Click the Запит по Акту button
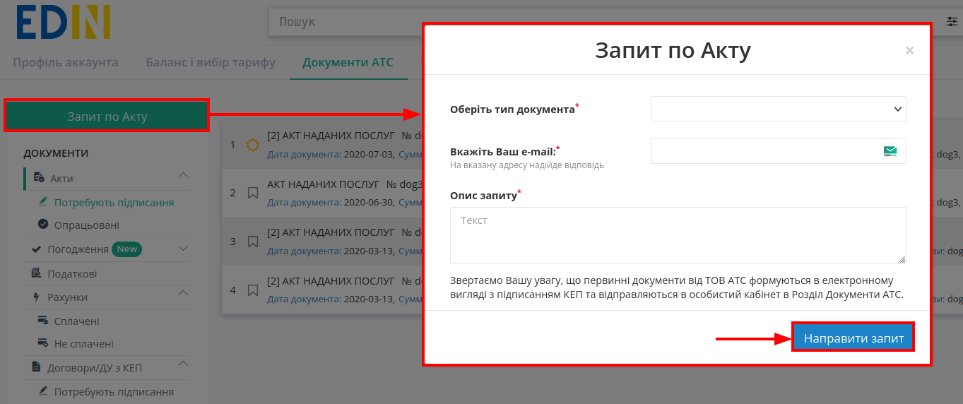The height and width of the screenshot is (404, 963). tap(107, 116)
